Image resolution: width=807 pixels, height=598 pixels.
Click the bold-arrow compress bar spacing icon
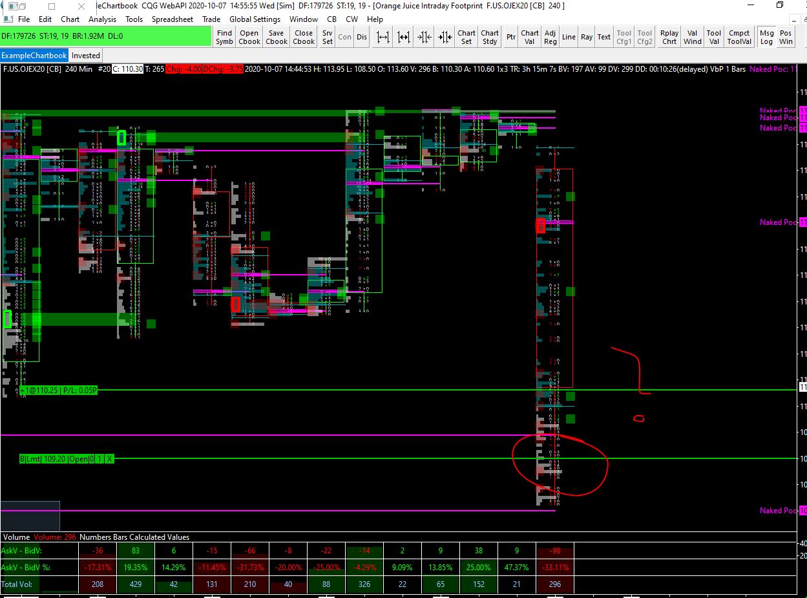pyautogui.click(x=445, y=37)
